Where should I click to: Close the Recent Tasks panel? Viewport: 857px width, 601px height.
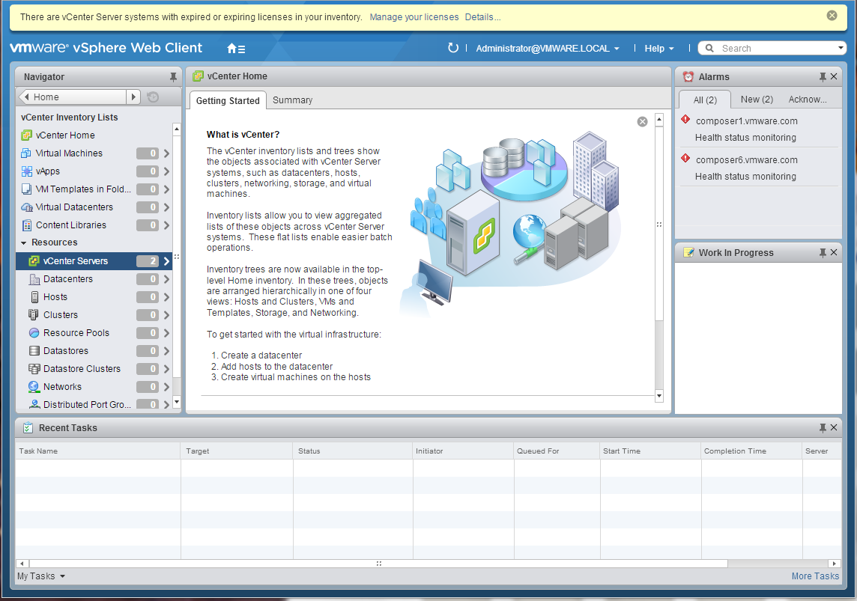[834, 427]
